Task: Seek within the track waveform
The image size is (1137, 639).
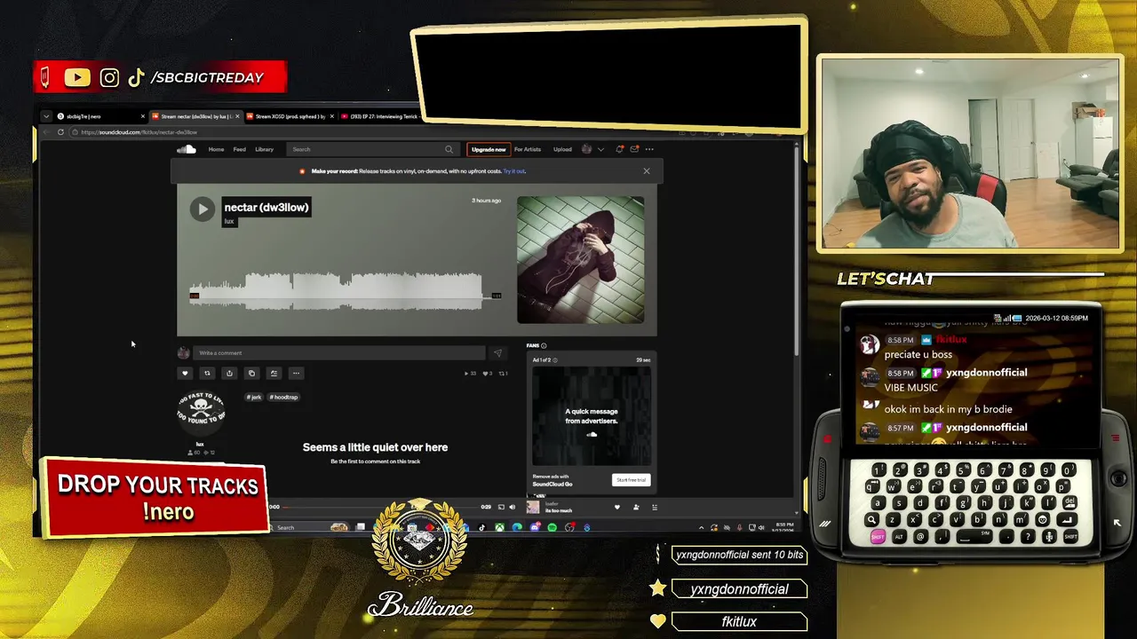Action: point(346,292)
